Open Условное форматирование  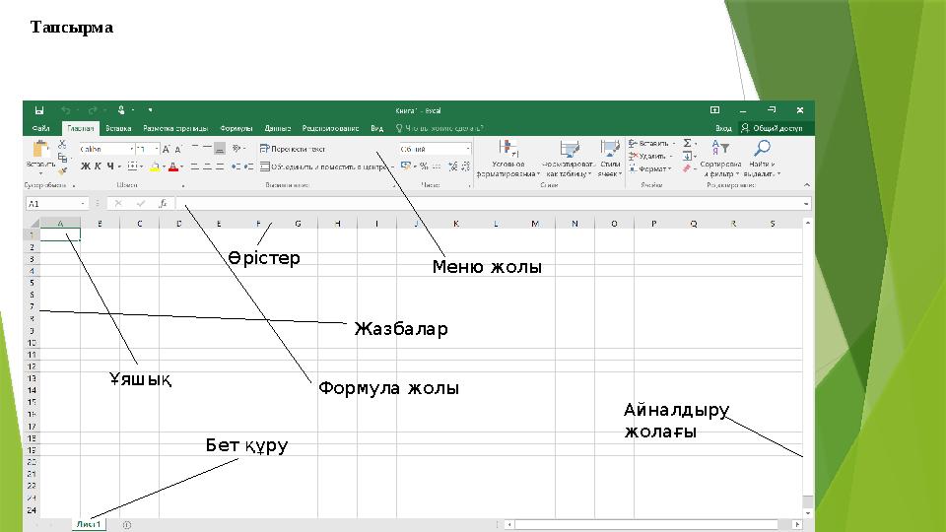[507, 159]
